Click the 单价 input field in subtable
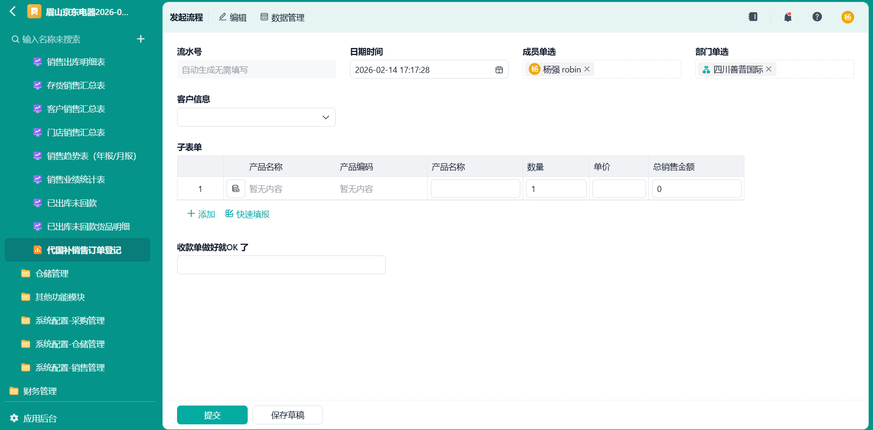 point(619,189)
